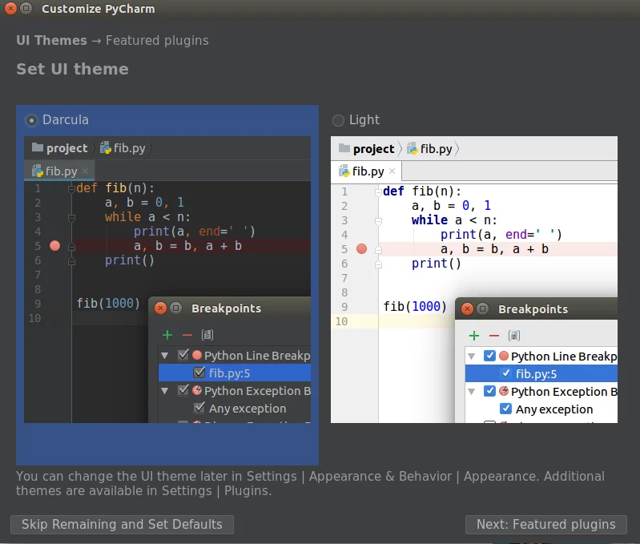Toggle Python Line Breakpoint checkbox in Light preview
Viewport: 640px width, 544px height.
point(489,356)
